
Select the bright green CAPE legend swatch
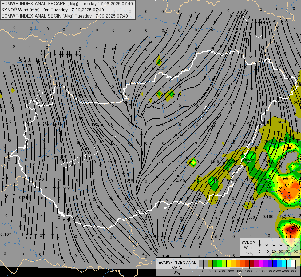(x=220, y=263)
